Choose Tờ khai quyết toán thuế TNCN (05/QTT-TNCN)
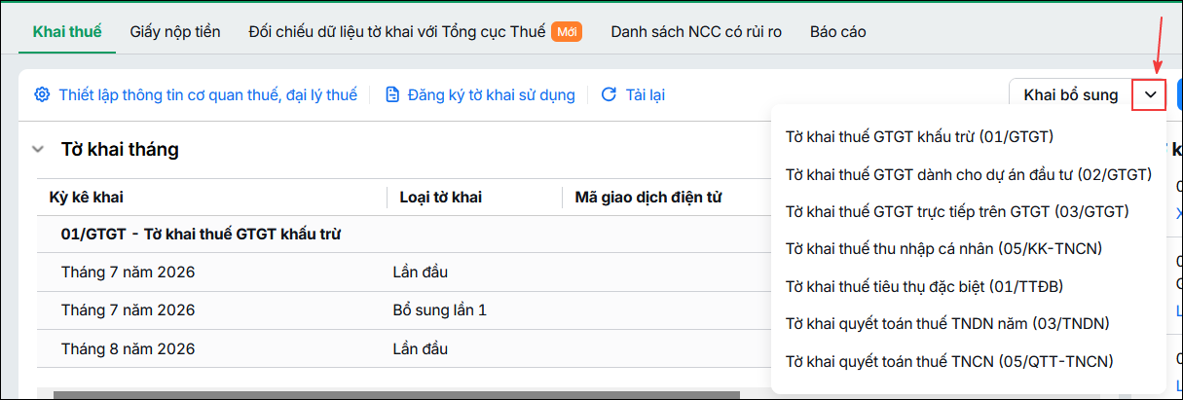The height and width of the screenshot is (400, 1183). [949, 361]
